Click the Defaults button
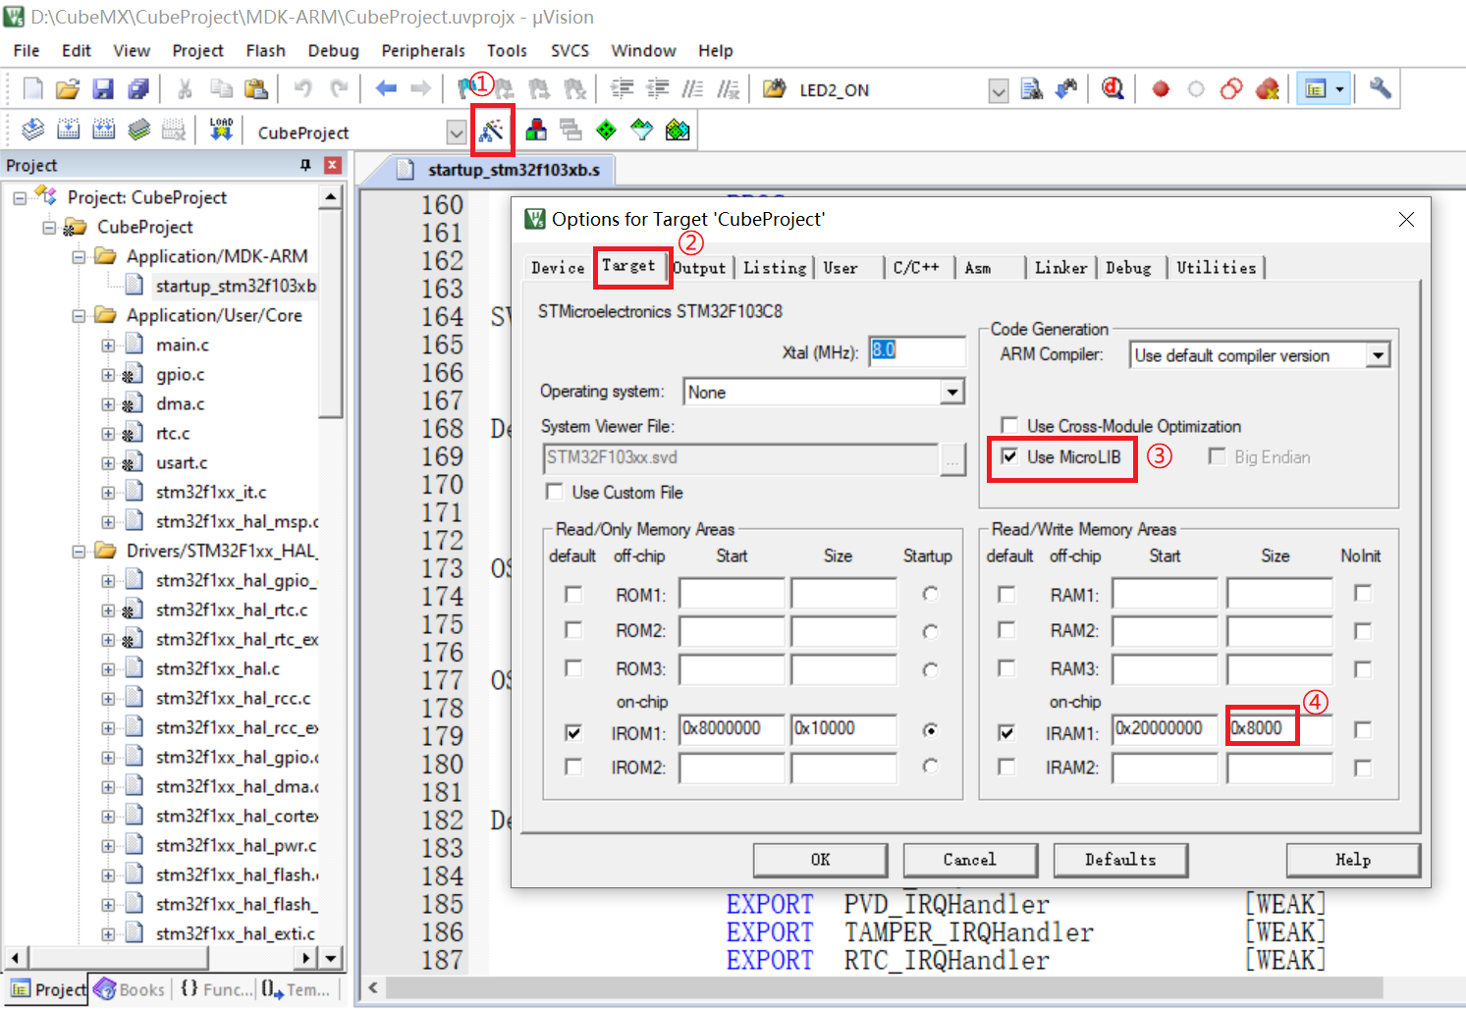Screen dimensions: 1466x1009 pos(1120,860)
